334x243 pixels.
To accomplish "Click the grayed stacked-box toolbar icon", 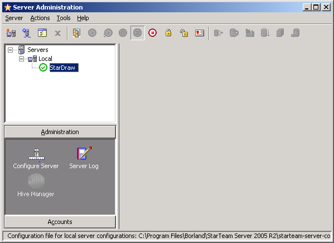I will (280, 33).
